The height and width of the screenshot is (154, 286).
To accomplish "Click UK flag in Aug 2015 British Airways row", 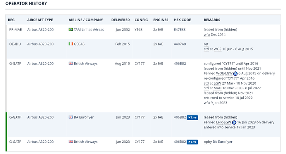I will tap(71, 64).
